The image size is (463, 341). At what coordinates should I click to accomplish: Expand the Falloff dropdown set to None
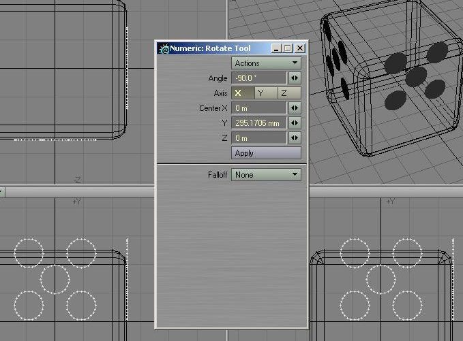(x=266, y=175)
